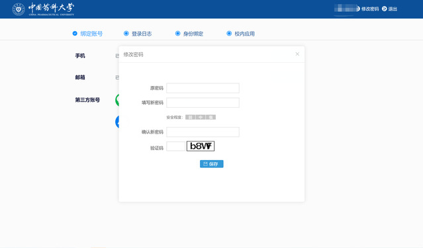Click the checkmark icon beside 绑定账号
423x248 pixels.
click(75, 34)
